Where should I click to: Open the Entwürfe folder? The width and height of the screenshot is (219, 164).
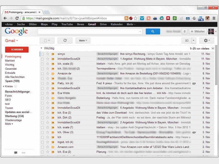pyautogui.click(x=10, y=73)
